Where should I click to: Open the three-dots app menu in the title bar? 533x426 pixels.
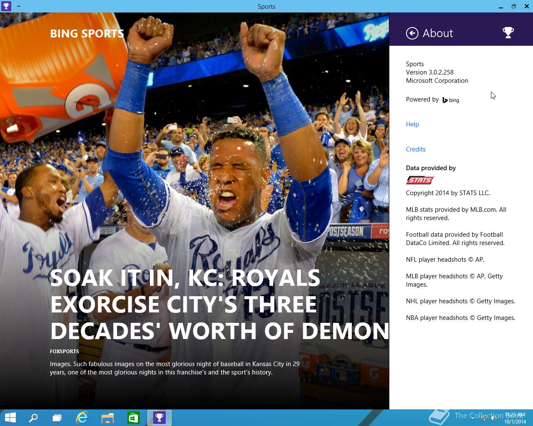click(x=19, y=6)
